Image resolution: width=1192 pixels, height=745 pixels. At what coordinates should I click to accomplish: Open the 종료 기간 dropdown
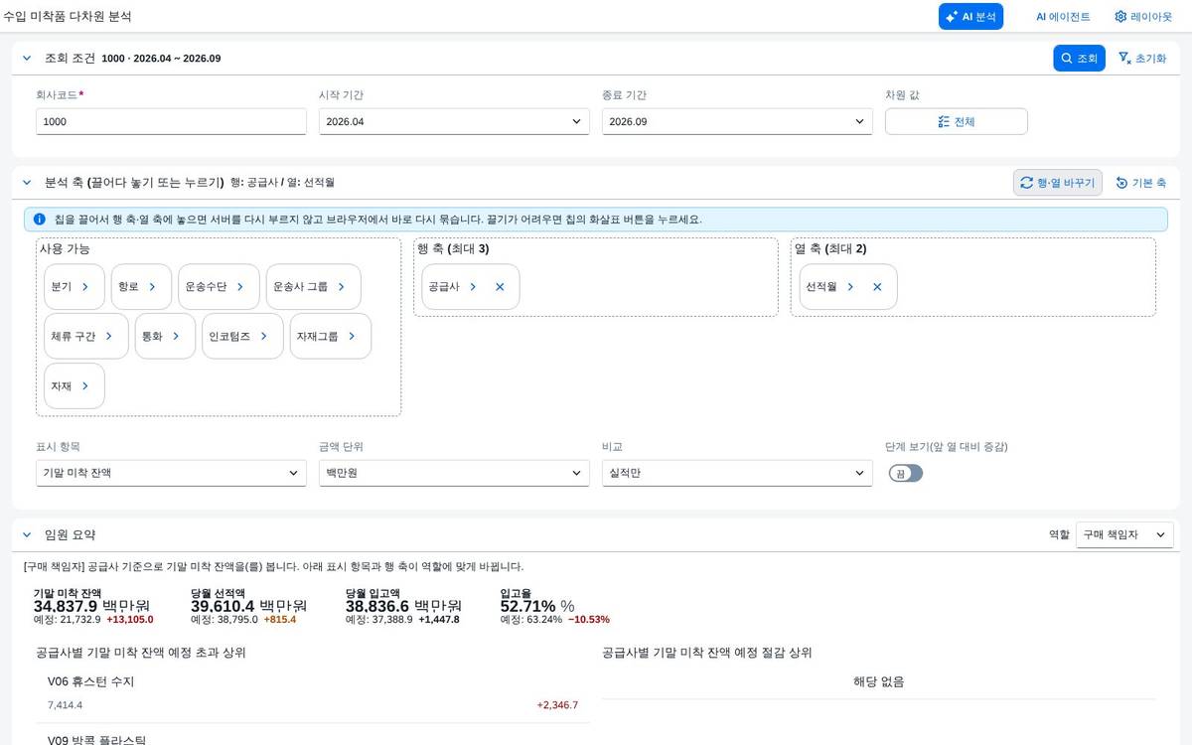coord(737,121)
